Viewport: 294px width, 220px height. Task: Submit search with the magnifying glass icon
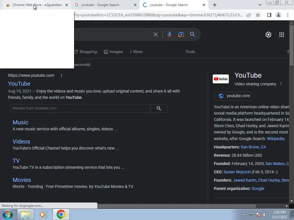pos(192,34)
